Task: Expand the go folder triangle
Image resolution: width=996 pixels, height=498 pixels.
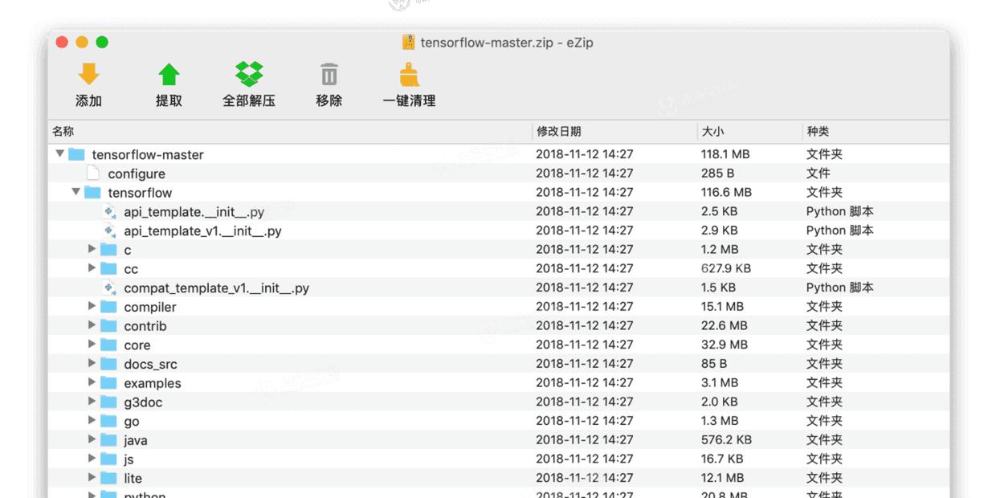Action: coord(92,421)
